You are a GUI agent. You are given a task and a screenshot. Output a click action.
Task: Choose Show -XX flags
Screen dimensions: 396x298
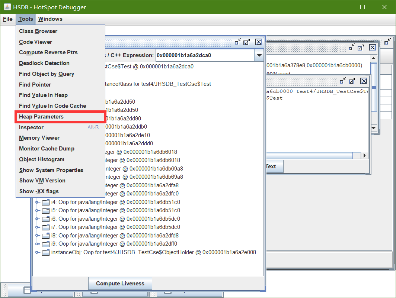[x=60, y=191]
